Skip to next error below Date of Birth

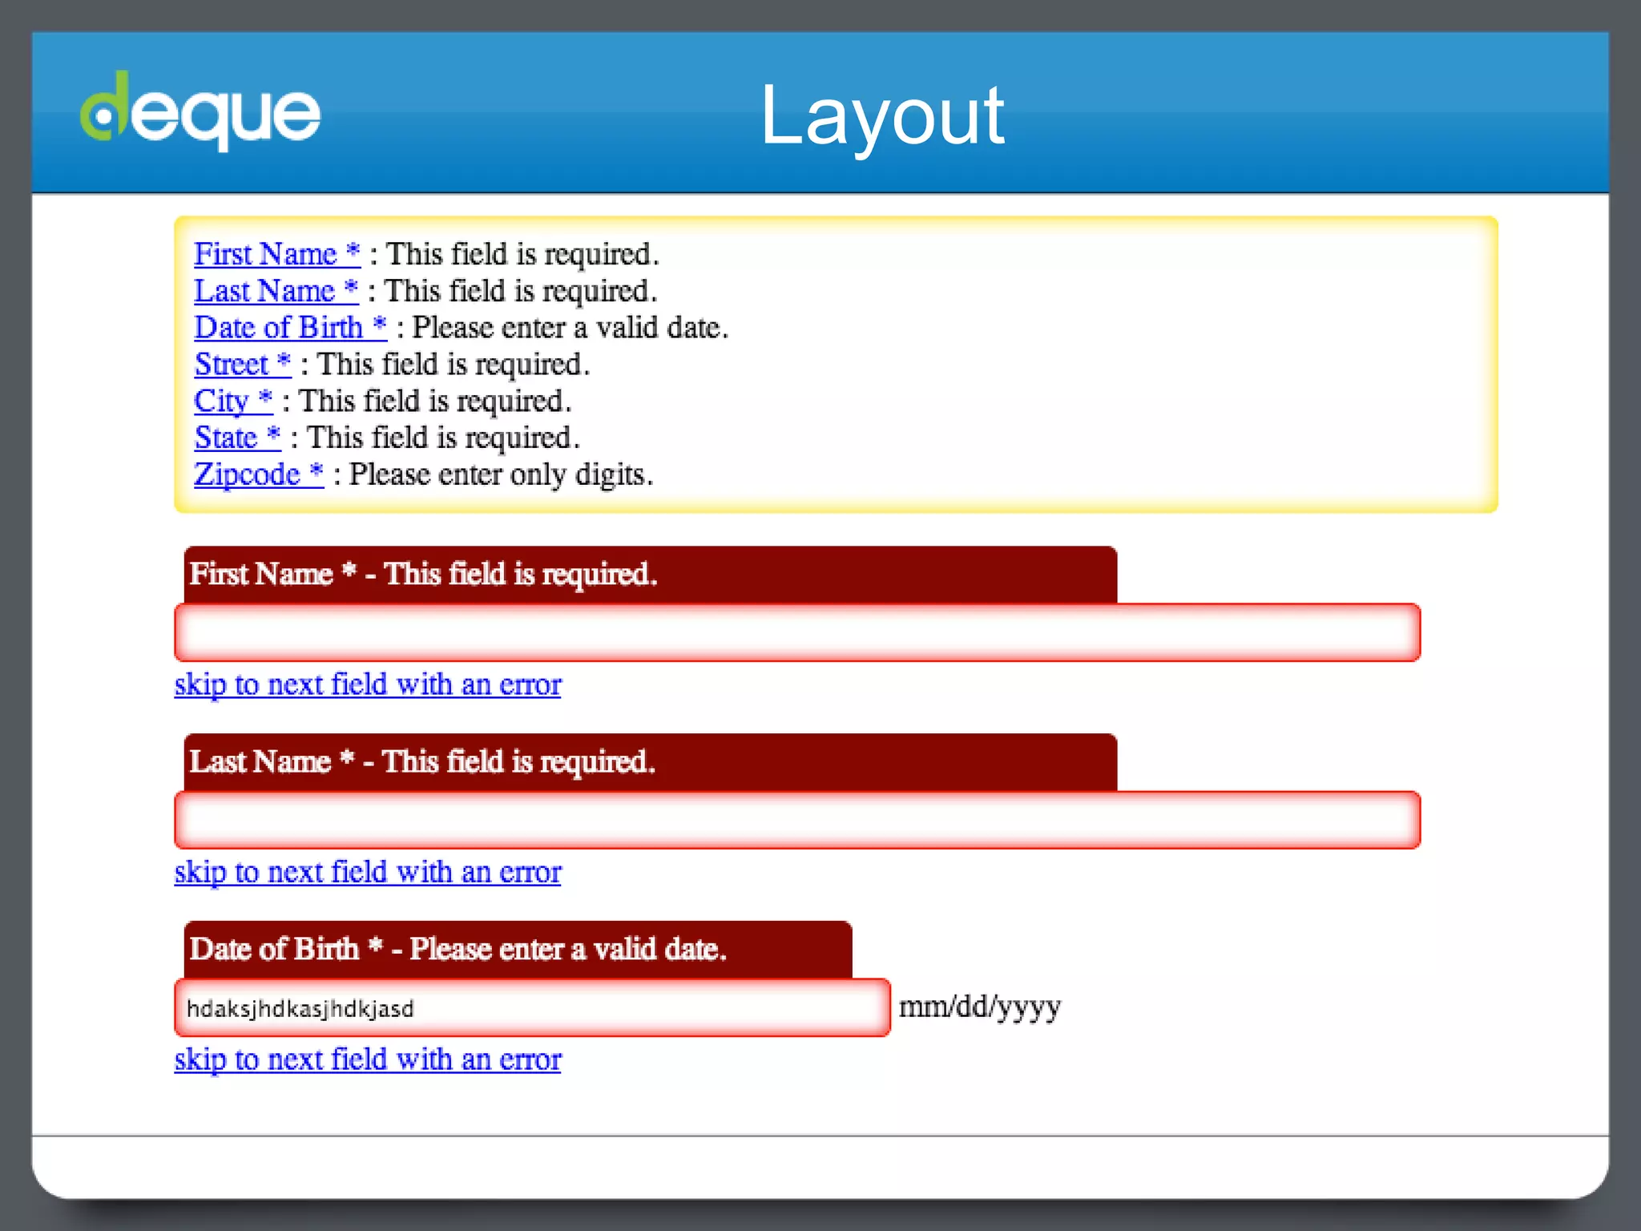[x=368, y=1059]
